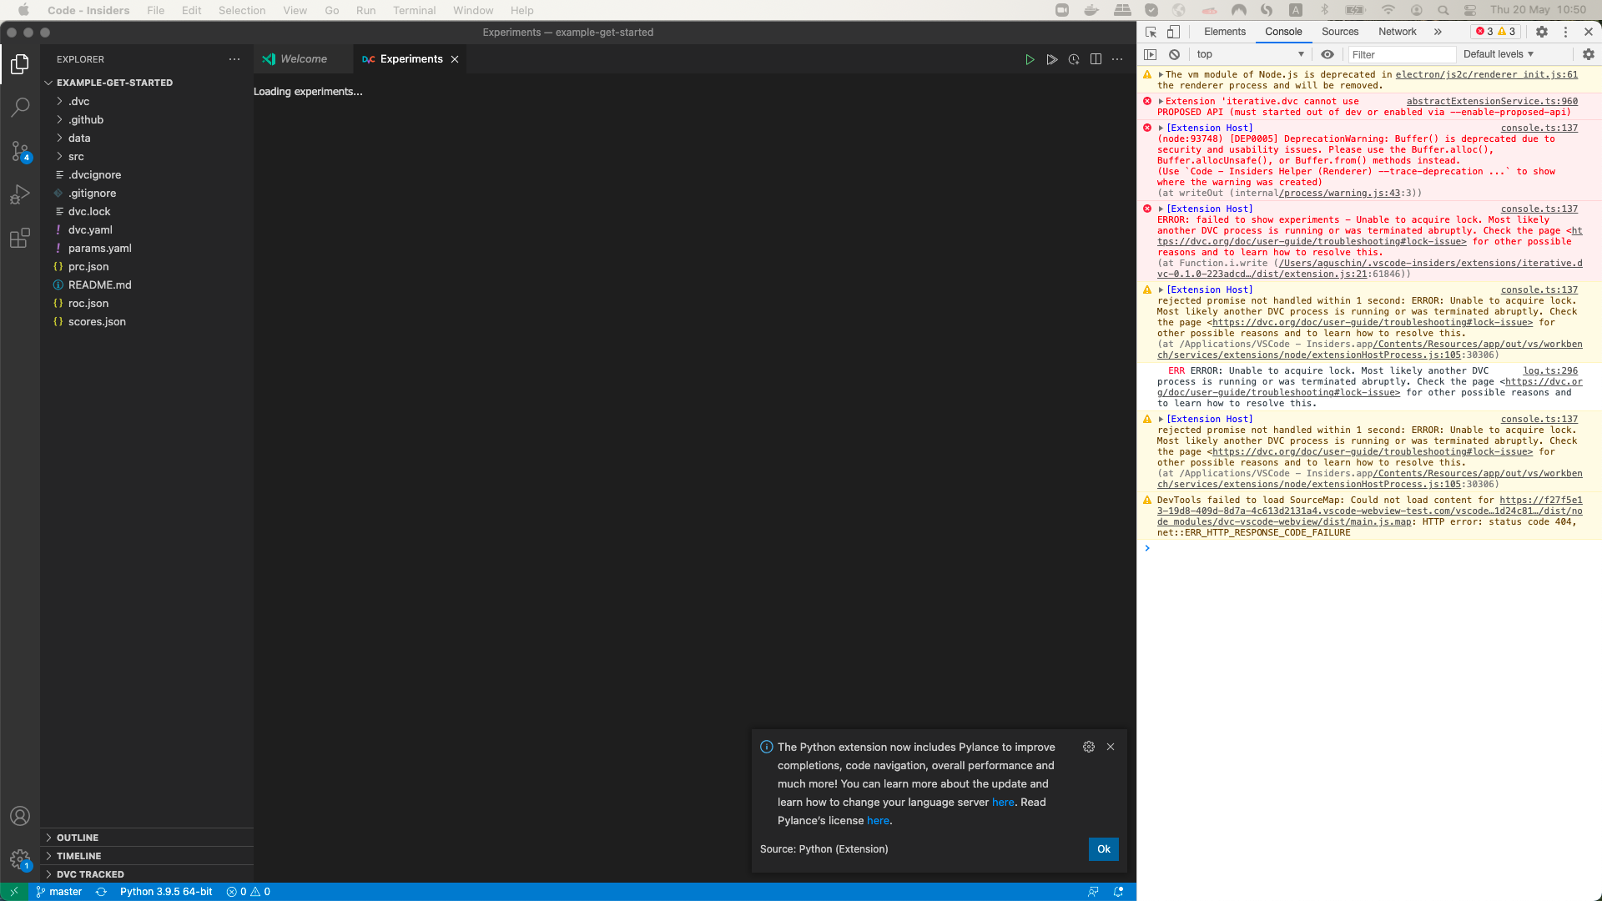Image resolution: width=1602 pixels, height=901 pixels.
Task: Open Console settings gear beside Default levels
Action: 1588,54
